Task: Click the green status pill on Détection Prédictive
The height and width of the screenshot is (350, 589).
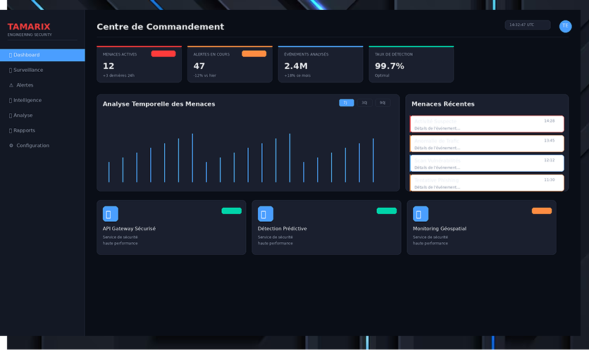Action: pos(386,211)
